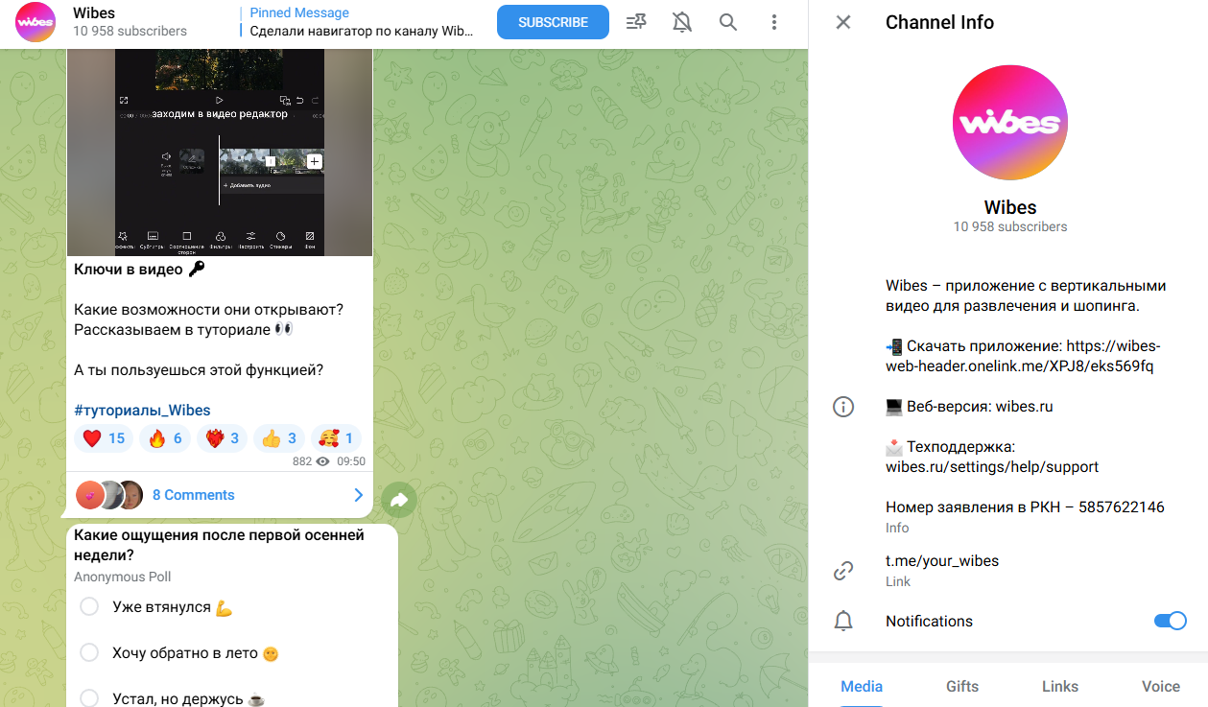Image resolution: width=1208 pixels, height=707 pixels.
Task: Click the smiling hearts face reaction
Action: pyautogui.click(x=336, y=438)
